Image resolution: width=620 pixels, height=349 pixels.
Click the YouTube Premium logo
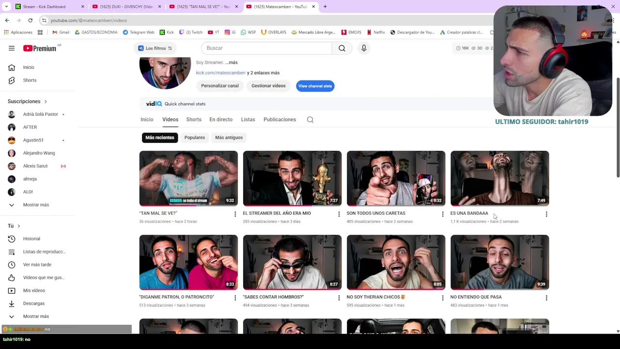[x=40, y=48]
